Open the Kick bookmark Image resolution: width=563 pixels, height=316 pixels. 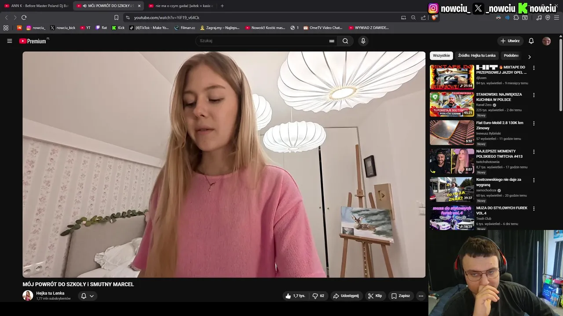118,28
